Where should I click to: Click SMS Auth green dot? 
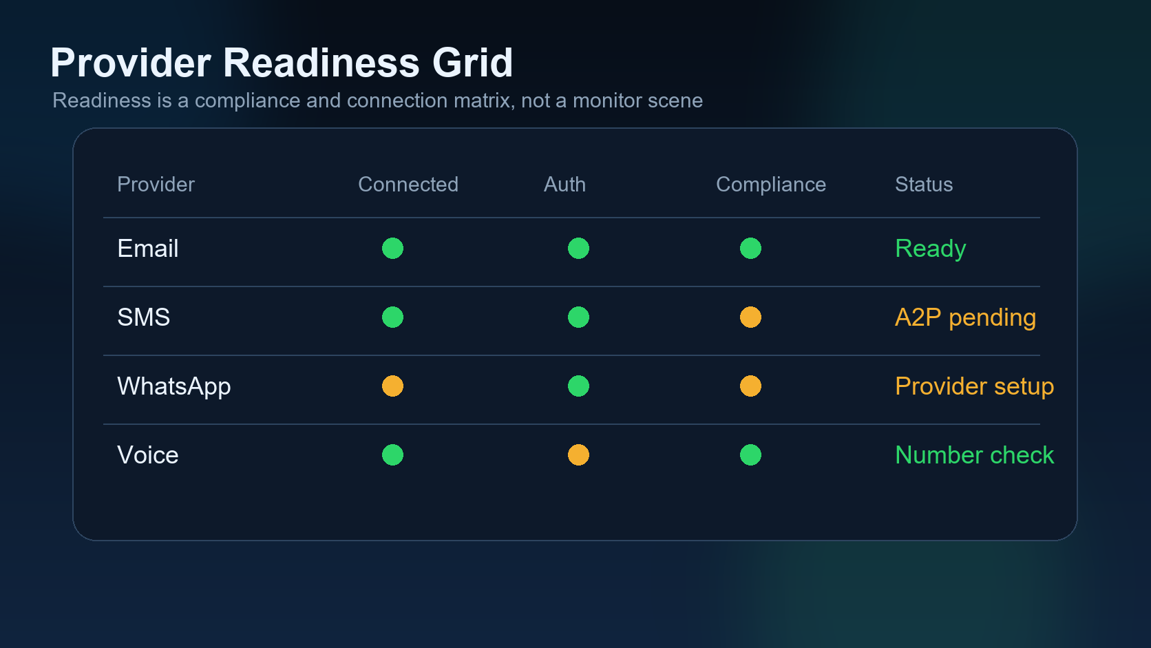pos(578,317)
